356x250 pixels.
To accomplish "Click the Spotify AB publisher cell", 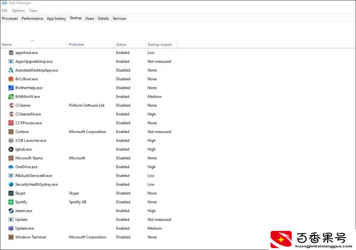I will tap(78, 202).
